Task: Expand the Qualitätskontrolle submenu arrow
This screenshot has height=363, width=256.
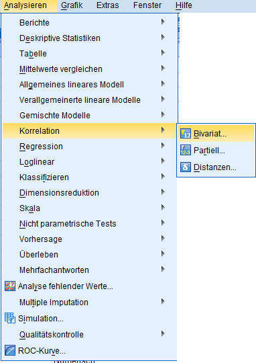Action: (163, 333)
